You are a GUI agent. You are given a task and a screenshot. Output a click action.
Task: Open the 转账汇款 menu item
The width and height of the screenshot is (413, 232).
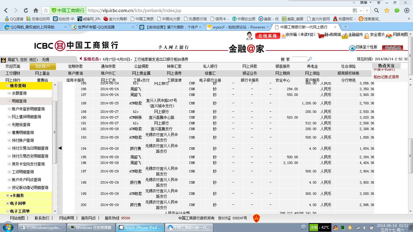tap(174, 67)
